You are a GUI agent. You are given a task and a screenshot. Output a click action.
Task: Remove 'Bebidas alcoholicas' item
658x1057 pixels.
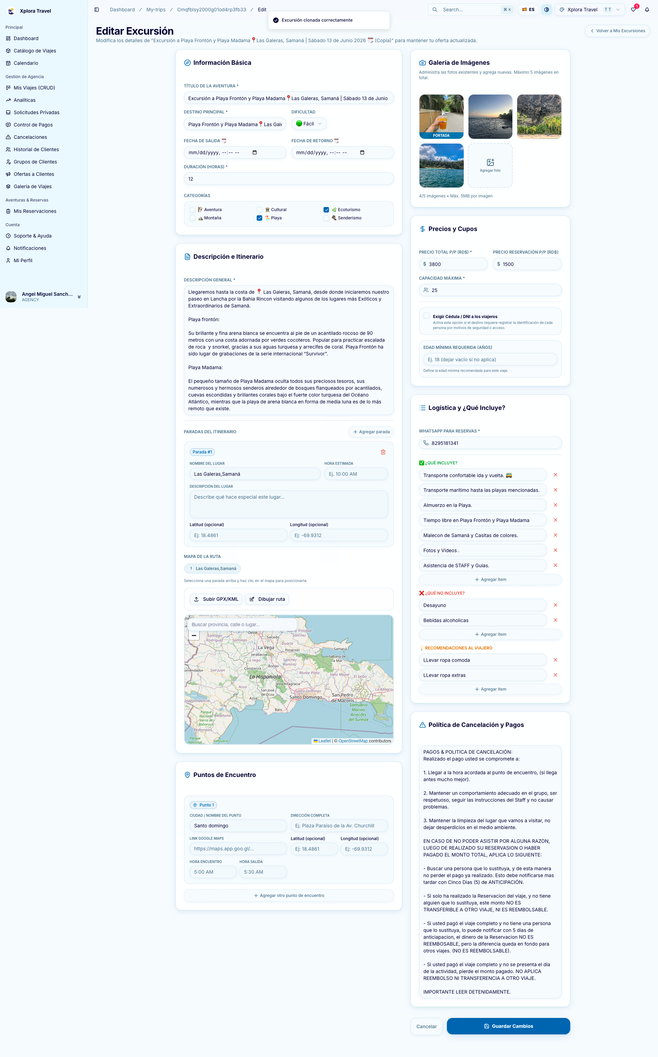555,620
